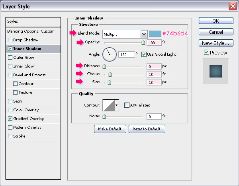The width and height of the screenshot is (239, 186).
Task: Enable the Anti-aliased checkbox
Action: (x=127, y=105)
